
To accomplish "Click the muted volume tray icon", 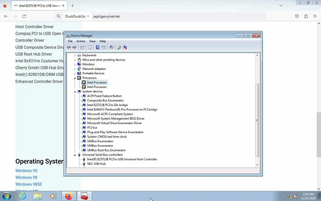I will pos(296,196).
